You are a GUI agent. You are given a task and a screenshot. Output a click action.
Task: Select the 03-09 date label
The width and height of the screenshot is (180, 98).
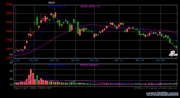pos(34,60)
